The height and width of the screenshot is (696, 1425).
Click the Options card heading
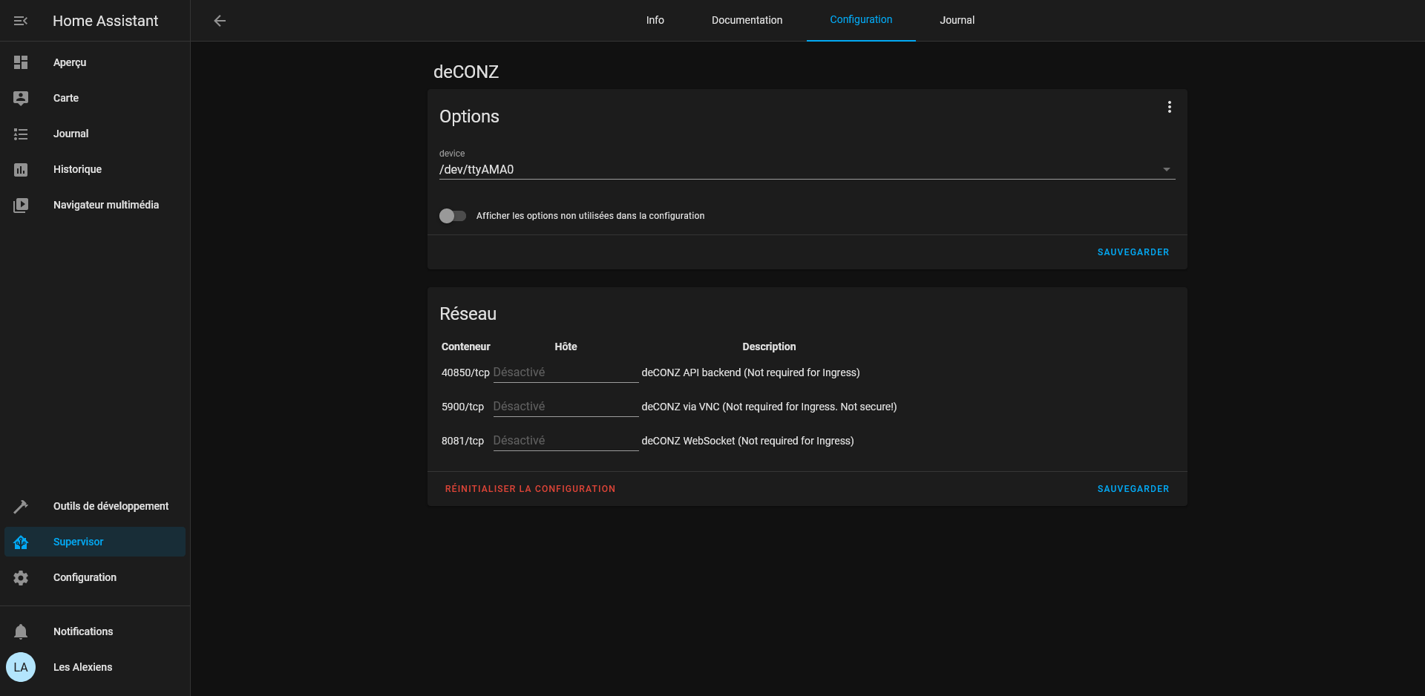pyautogui.click(x=469, y=116)
